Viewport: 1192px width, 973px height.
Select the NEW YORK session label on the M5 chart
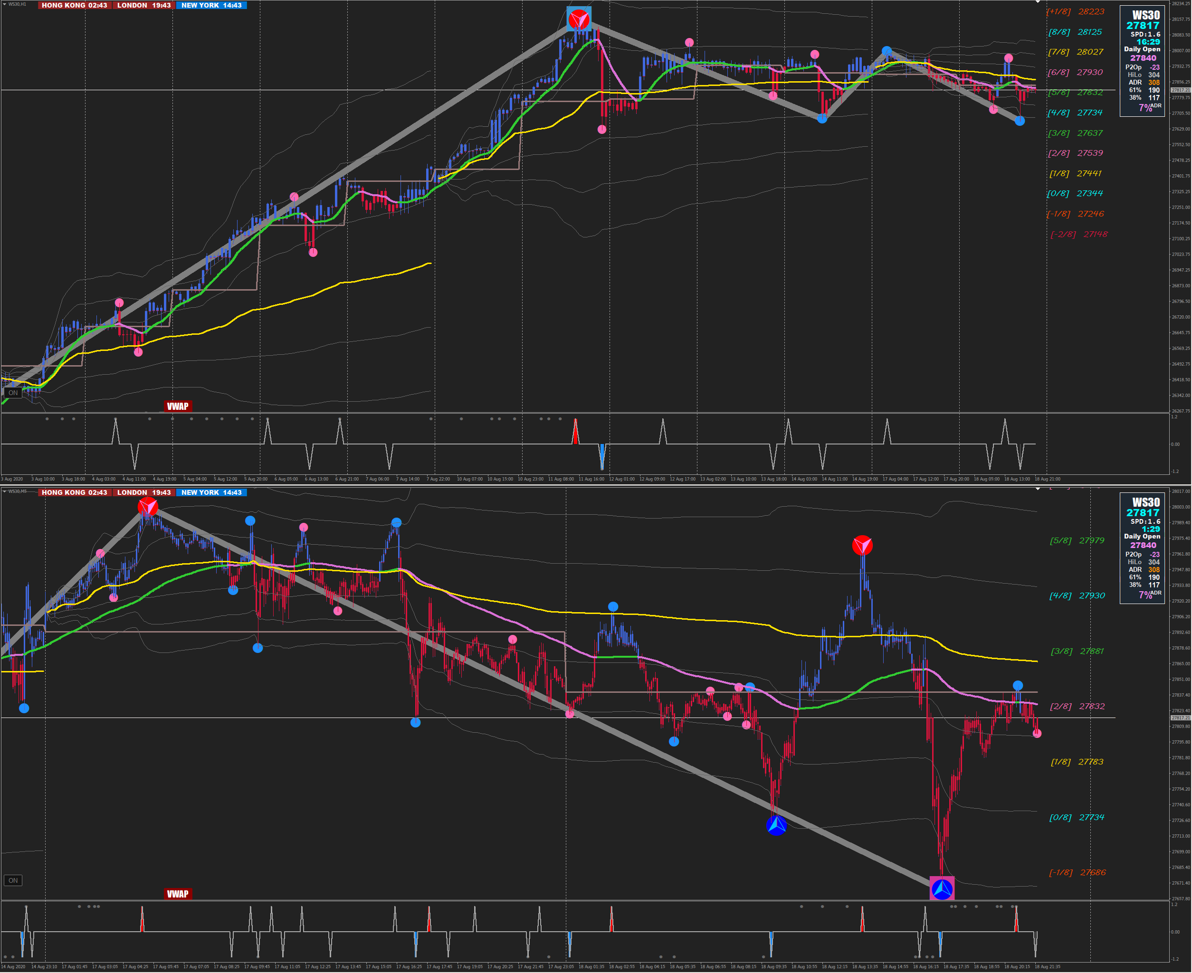[x=211, y=492]
